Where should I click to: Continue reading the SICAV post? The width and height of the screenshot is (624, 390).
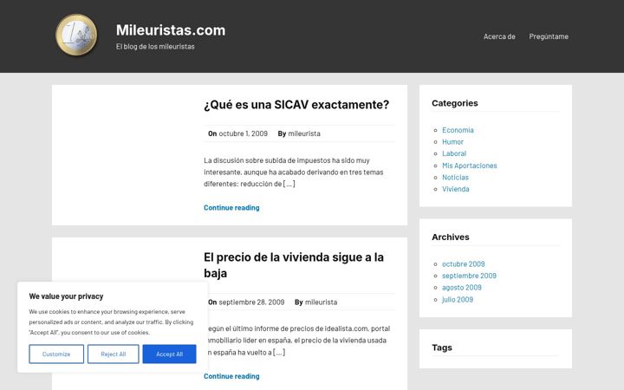point(231,207)
